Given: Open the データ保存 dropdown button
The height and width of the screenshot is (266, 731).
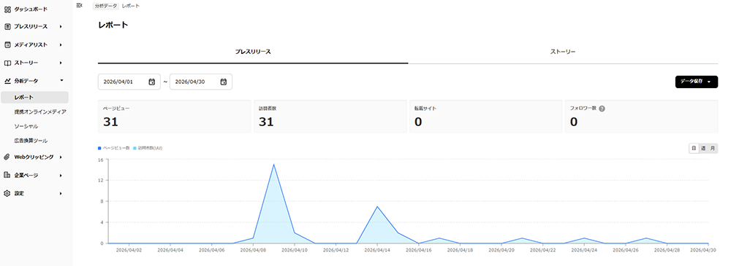Looking at the screenshot, I should [697, 82].
